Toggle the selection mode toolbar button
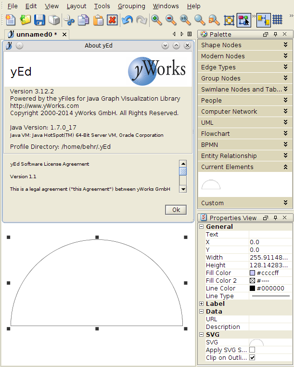Screen dimensions: 294x367 [243, 20]
